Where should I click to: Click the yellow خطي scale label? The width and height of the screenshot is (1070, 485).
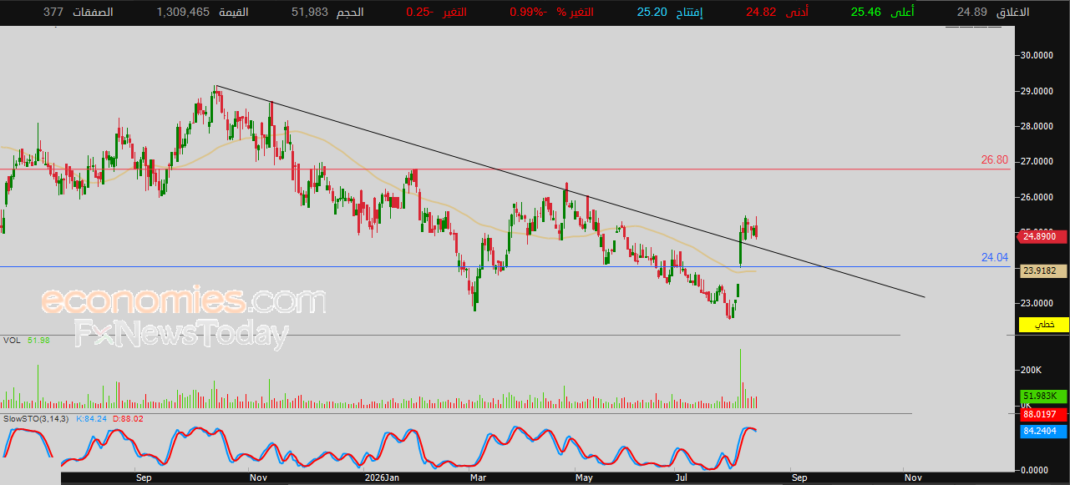tap(1044, 324)
